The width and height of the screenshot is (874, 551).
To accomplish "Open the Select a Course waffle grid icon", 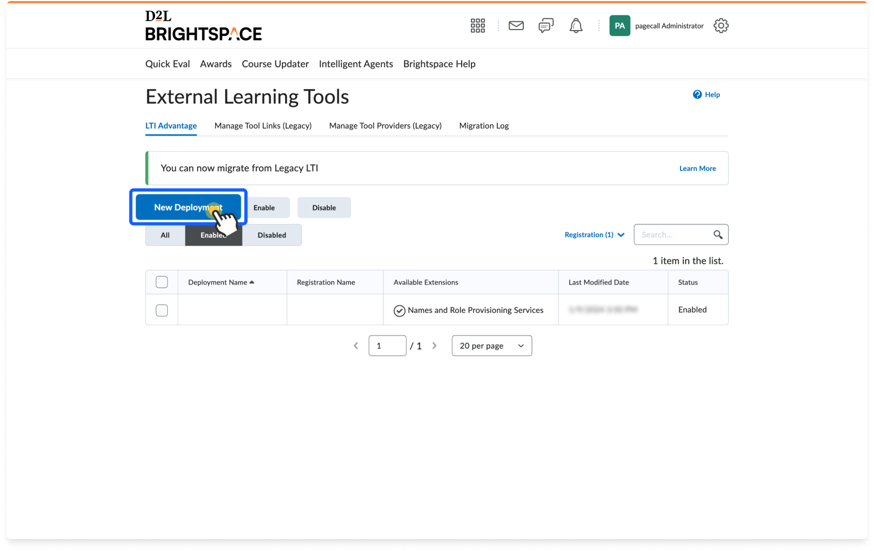I will pyautogui.click(x=478, y=26).
